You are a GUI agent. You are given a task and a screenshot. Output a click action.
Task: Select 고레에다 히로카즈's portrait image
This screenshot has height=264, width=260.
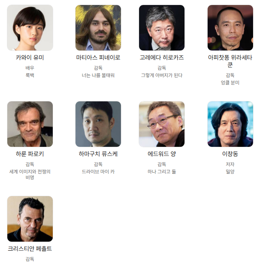tap(162, 28)
